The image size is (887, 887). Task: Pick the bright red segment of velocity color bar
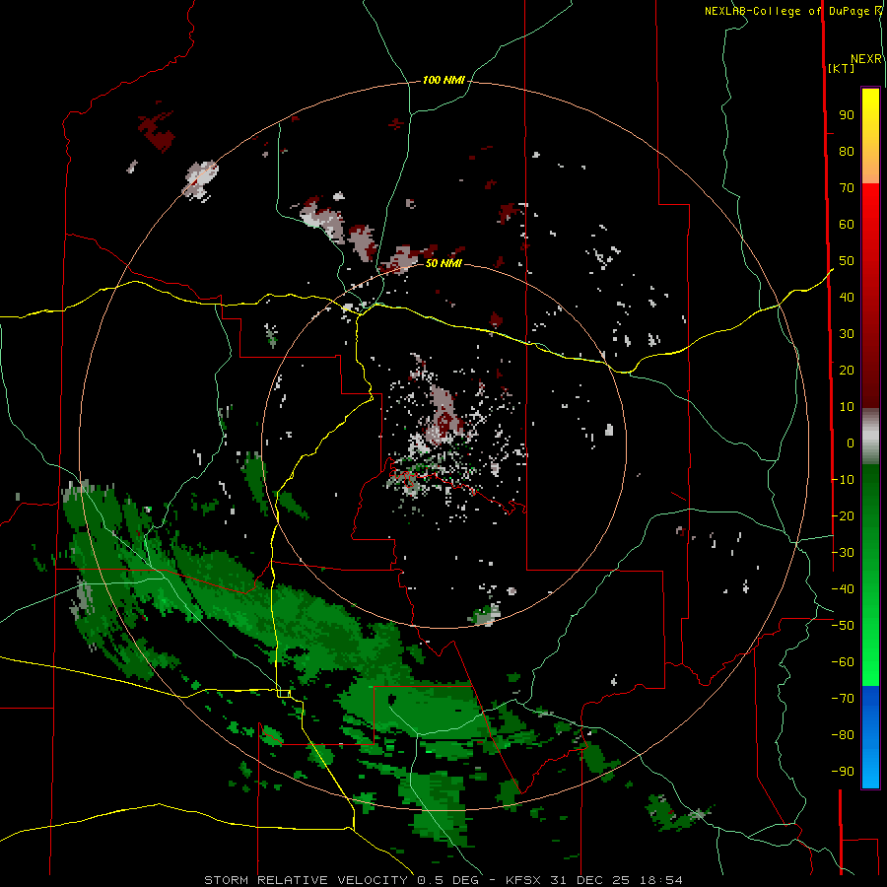tap(870, 204)
